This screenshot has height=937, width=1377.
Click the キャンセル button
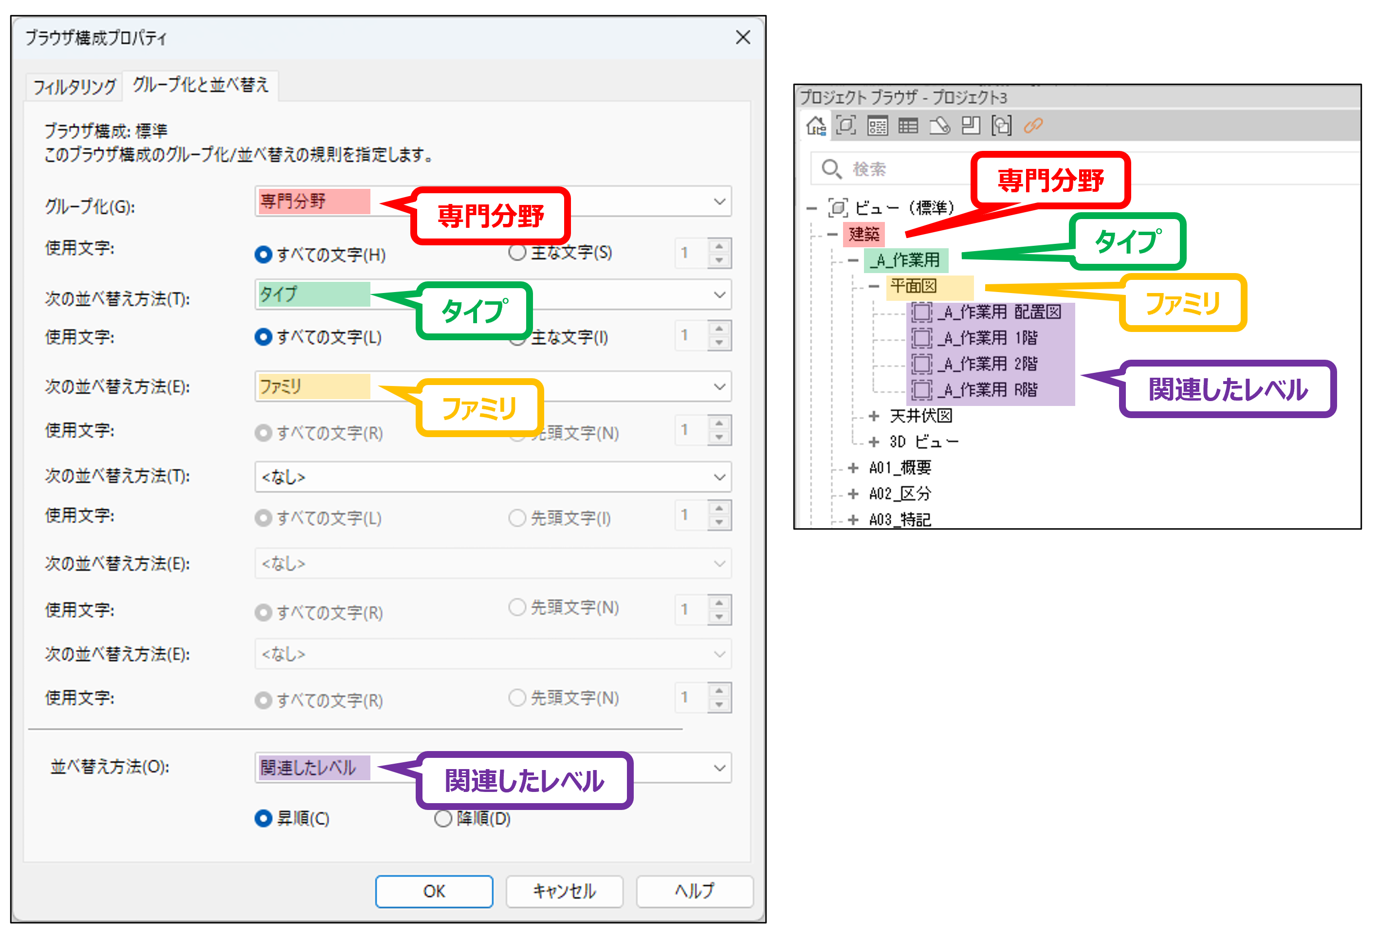[564, 891]
